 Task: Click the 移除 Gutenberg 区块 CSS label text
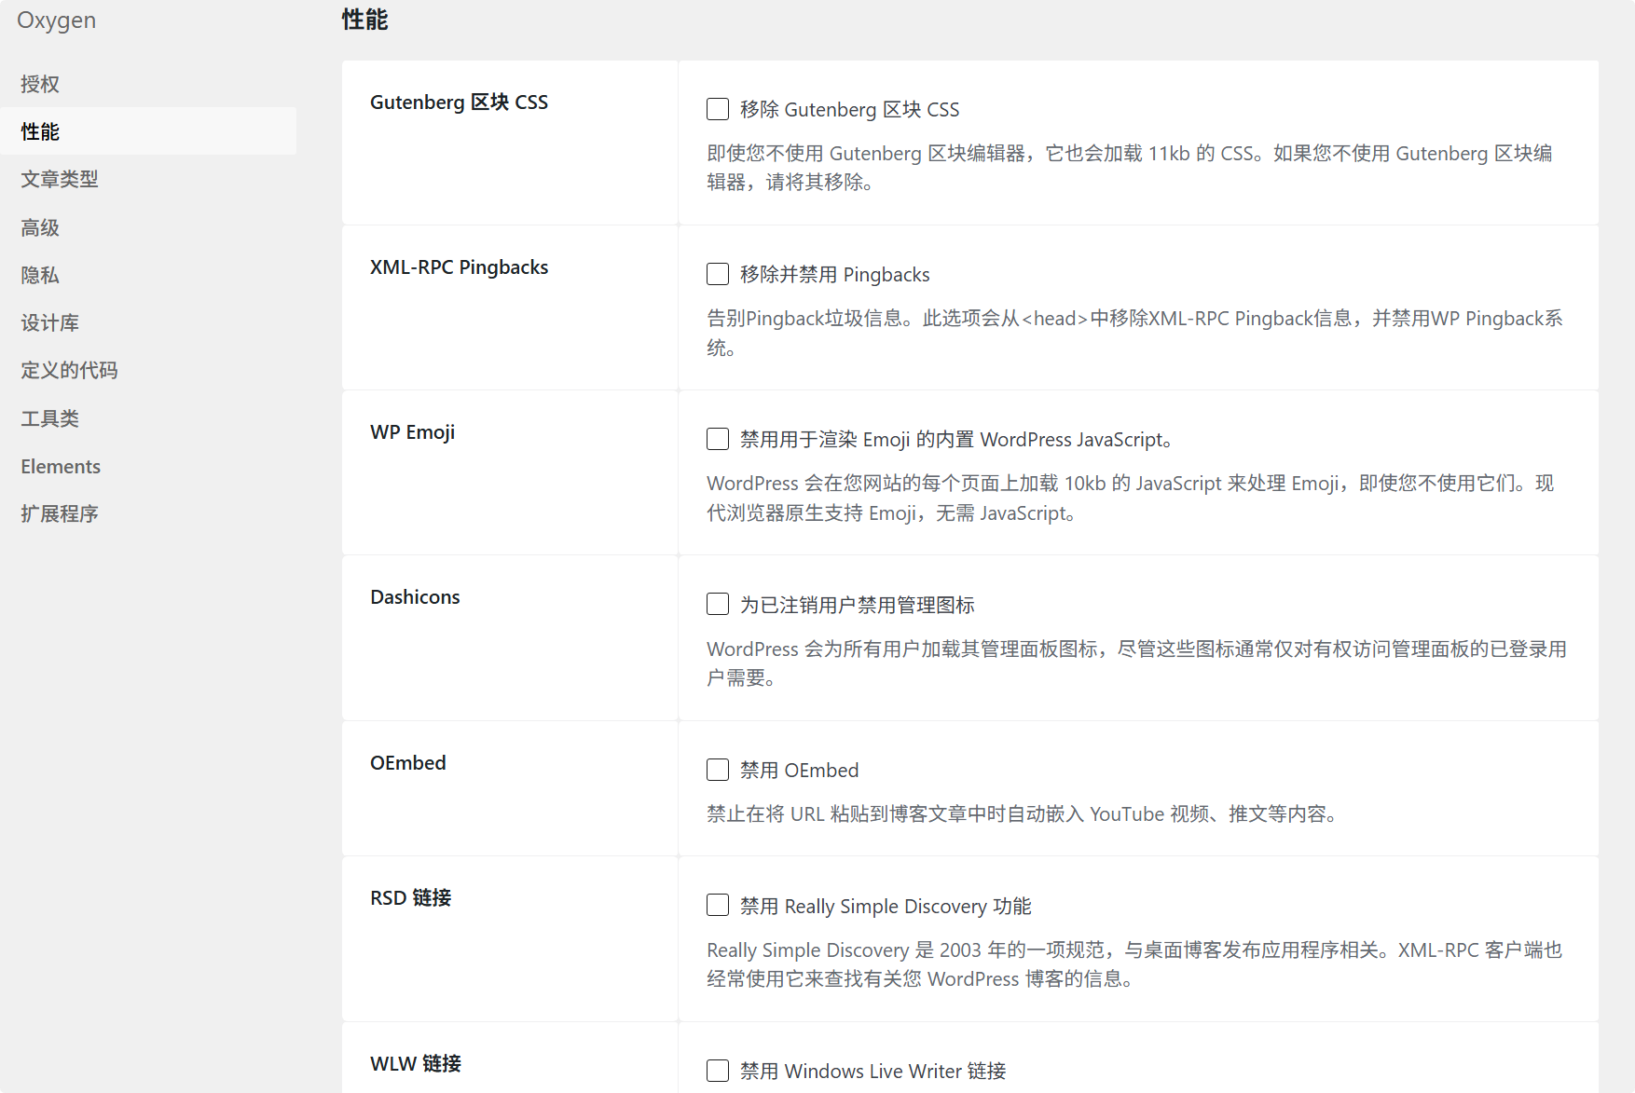pyautogui.click(x=849, y=110)
